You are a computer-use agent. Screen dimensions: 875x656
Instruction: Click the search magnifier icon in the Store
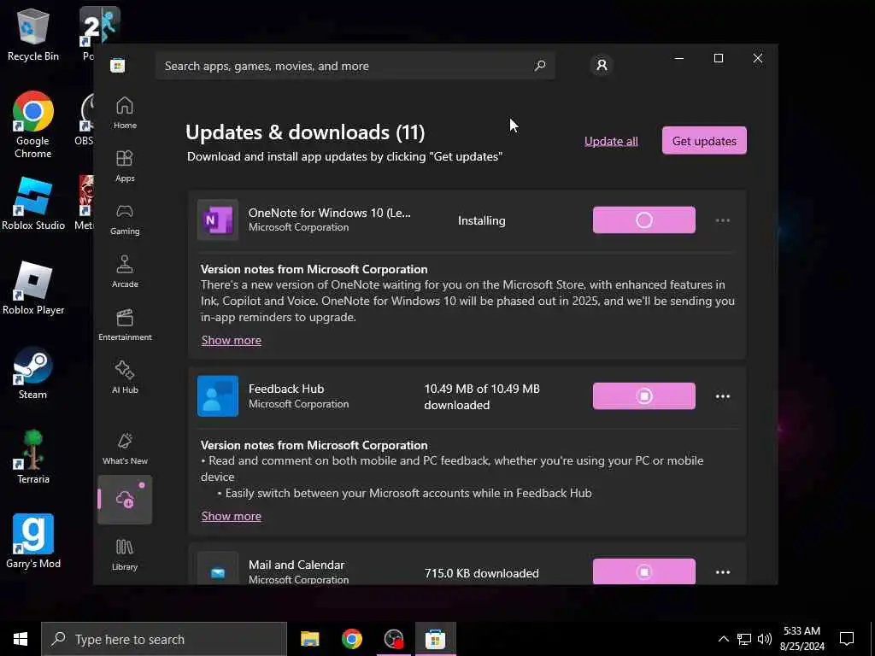click(540, 66)
